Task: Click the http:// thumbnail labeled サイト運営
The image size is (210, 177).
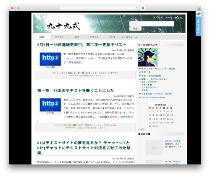Action: 50,59
